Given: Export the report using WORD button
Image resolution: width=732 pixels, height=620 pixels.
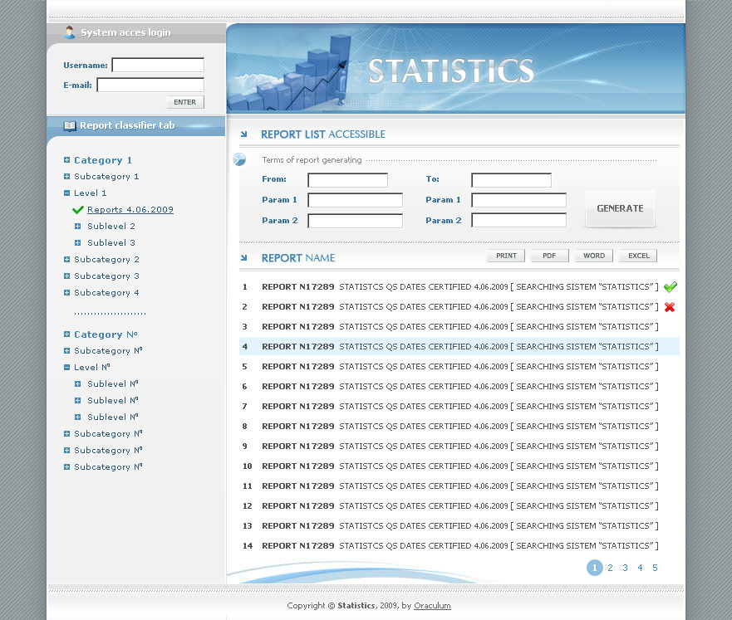Looking at the screenshot, I should point(594,256).
